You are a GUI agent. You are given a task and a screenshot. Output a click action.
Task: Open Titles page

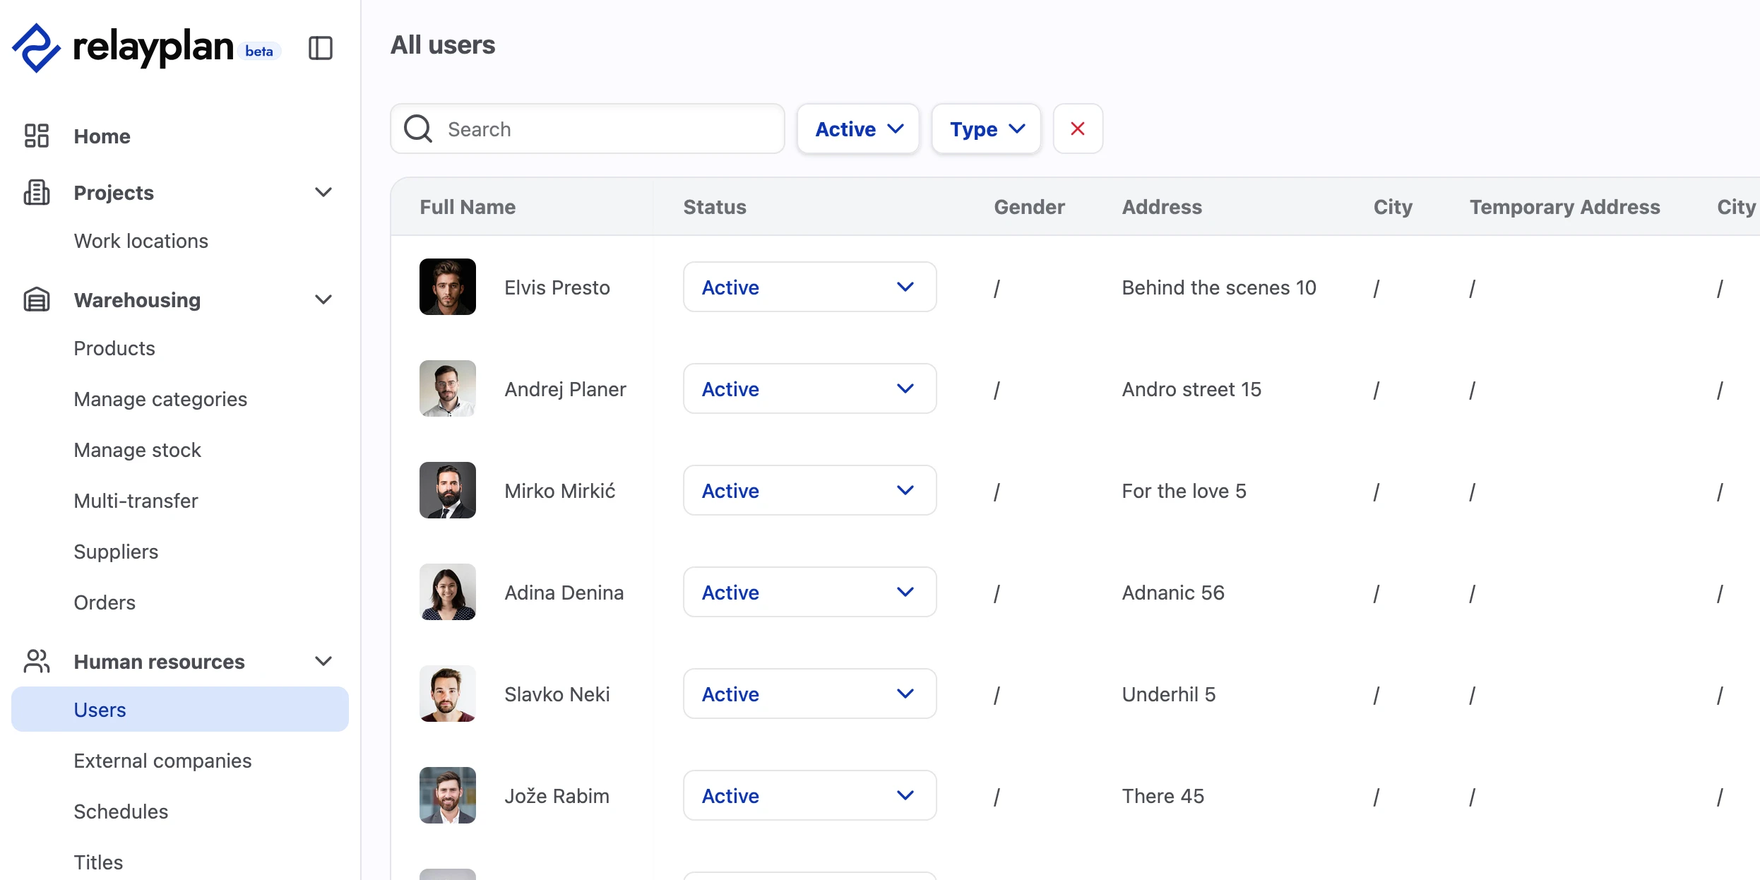pyautogui.click(x=98, y=862)
